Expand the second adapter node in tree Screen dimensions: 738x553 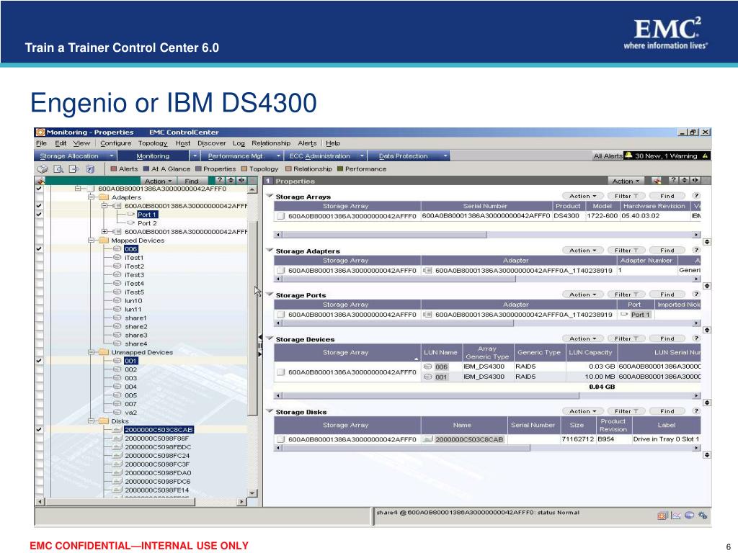click(x=105, y=231)
